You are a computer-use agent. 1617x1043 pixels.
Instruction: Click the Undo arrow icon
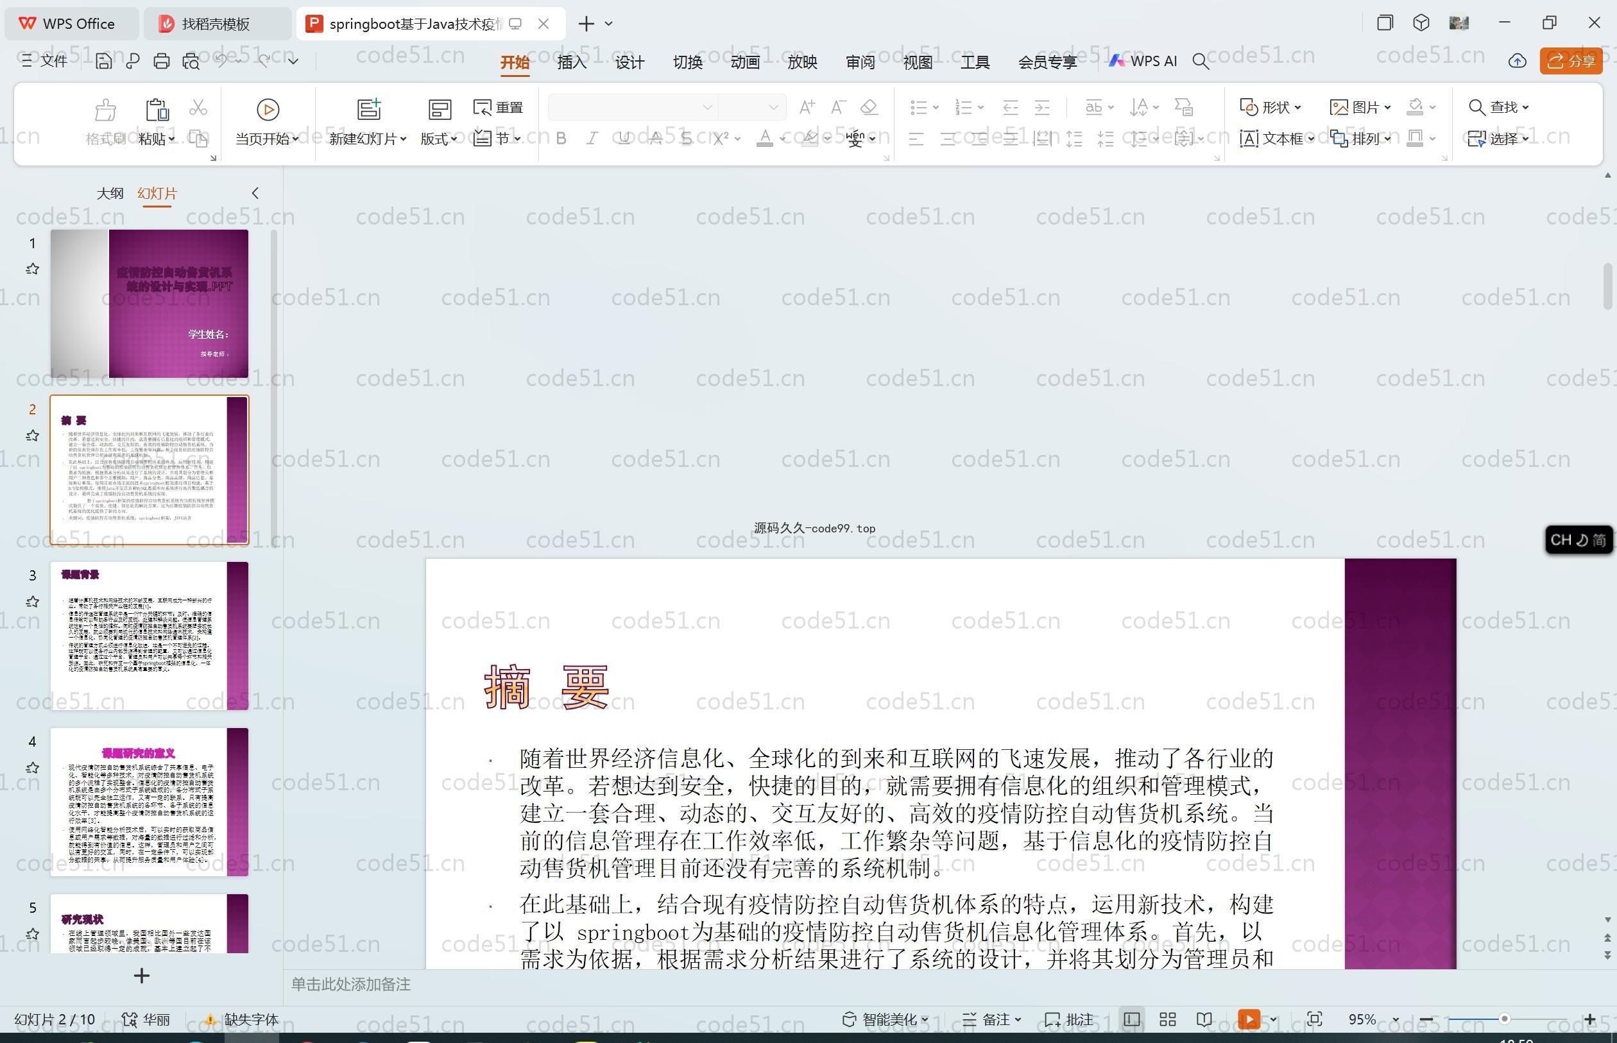pos(221,60)
